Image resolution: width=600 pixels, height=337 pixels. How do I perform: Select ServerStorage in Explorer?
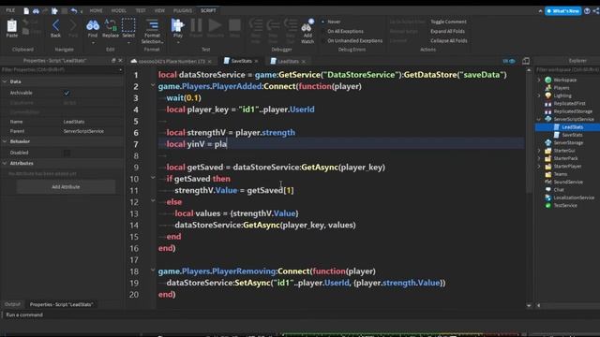point(568,143)
